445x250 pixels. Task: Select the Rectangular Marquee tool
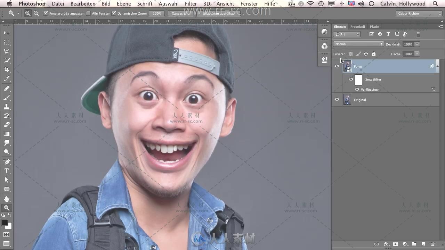[x=7, y=42]
